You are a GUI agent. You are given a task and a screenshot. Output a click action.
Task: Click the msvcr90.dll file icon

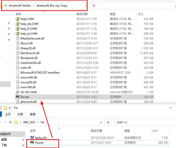[x=18, y=87]
